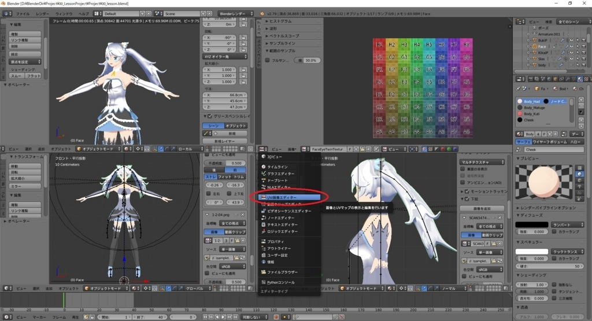Click open-file folder icon next to SCAN3 field
592x321 pixels.
pos(494,243)
